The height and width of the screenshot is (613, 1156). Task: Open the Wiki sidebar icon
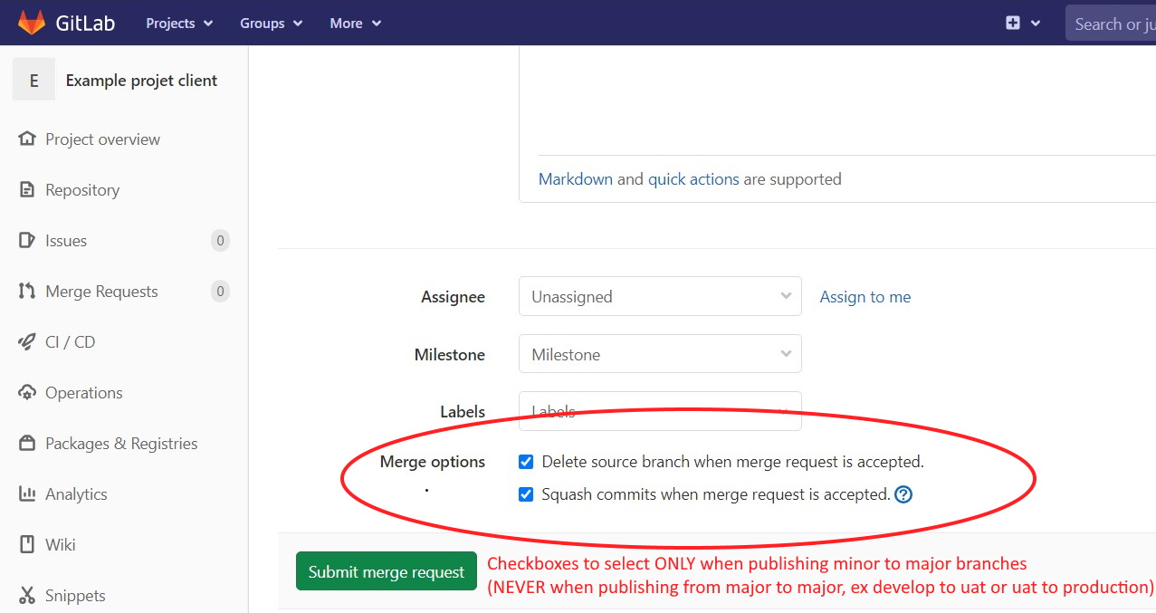(27, 544)
